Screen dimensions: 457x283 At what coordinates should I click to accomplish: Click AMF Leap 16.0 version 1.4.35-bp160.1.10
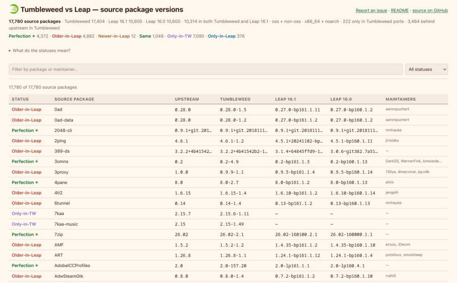[x=353, y=245]
